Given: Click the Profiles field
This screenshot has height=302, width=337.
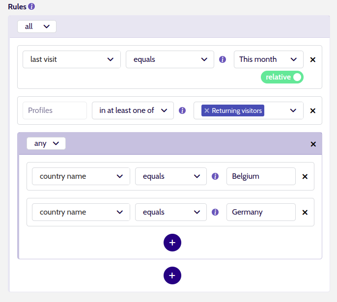Looking at the screenshot, I should pos(55,110).
